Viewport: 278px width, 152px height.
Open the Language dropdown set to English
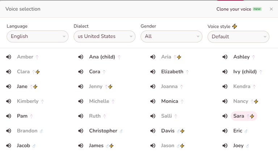[x=37, y=36]
